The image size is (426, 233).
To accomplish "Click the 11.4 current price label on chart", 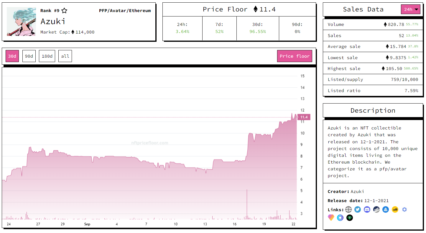I will coord(304,117).
